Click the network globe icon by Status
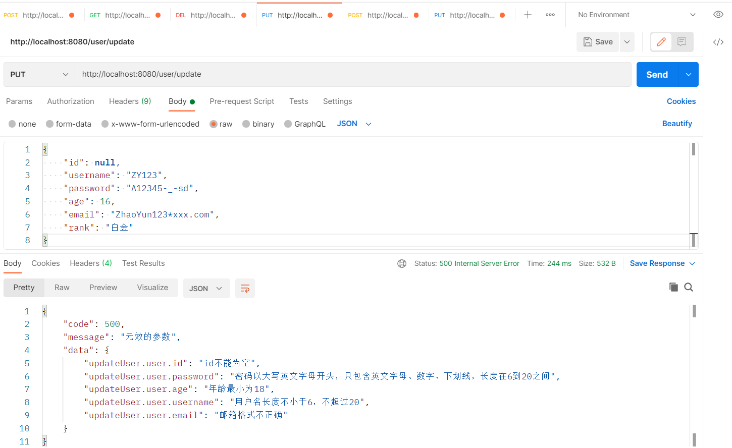 [x=402, y=263]
